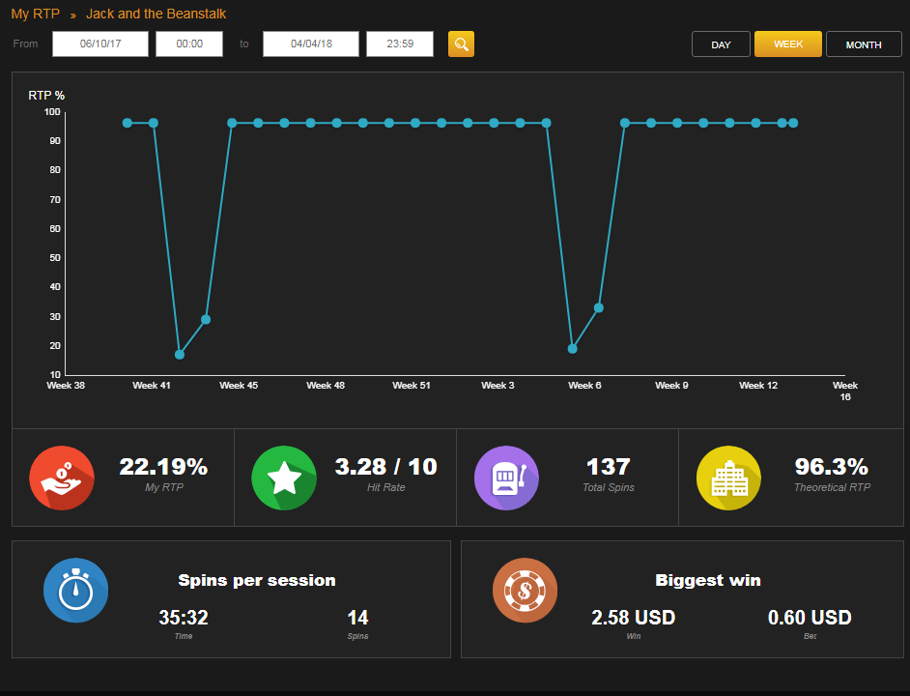Switch chart view to DAY
The height and width of the screenshot is (696, 910).
(721, 44)
